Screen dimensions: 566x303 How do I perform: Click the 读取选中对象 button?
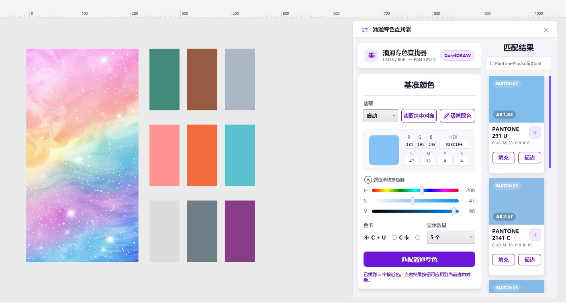(419, 116)
